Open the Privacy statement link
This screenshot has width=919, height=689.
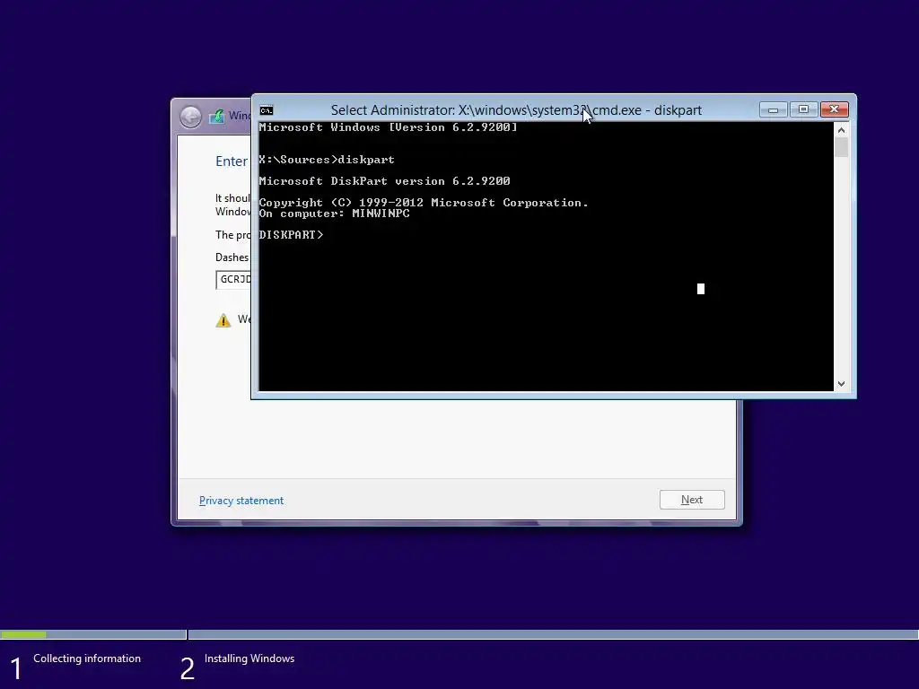click(241, 501)
